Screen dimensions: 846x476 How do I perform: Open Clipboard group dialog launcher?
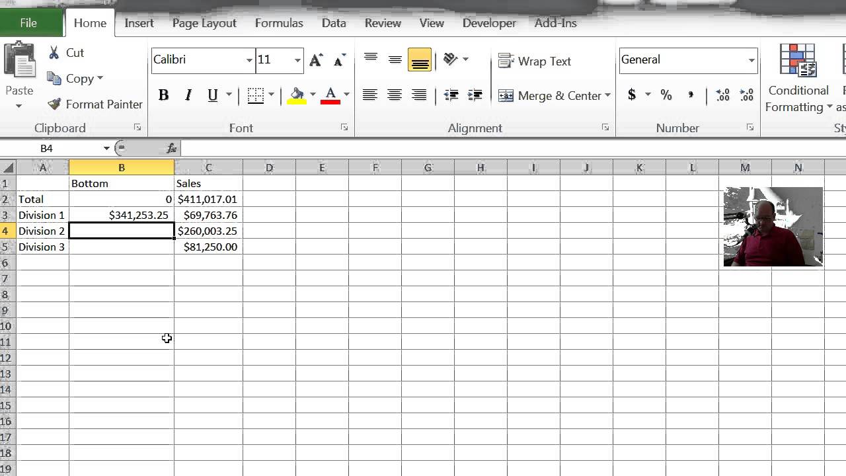(x=137, y=128)
